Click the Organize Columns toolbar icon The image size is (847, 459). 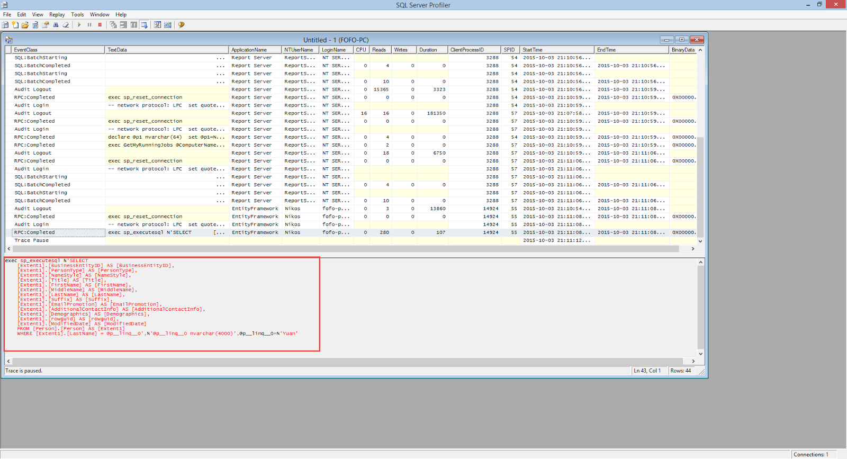point(113,25)
